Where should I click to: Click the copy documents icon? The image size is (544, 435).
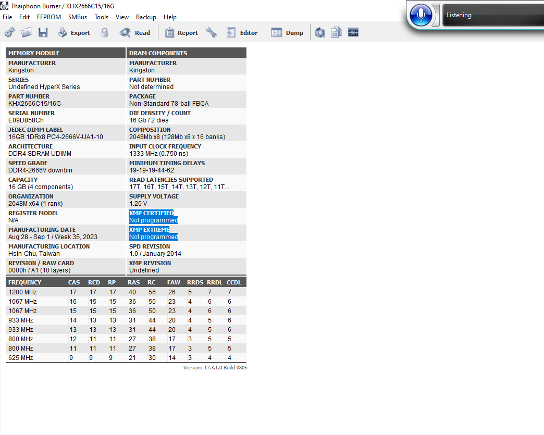coord(336,33)
